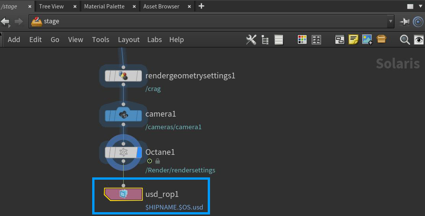
Task: Show the tree list view icon
Action: pos(265,40)
